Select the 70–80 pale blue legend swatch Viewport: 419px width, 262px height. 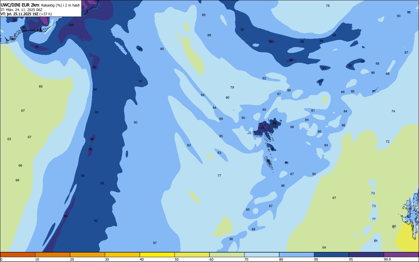click(x=262, y=254)
